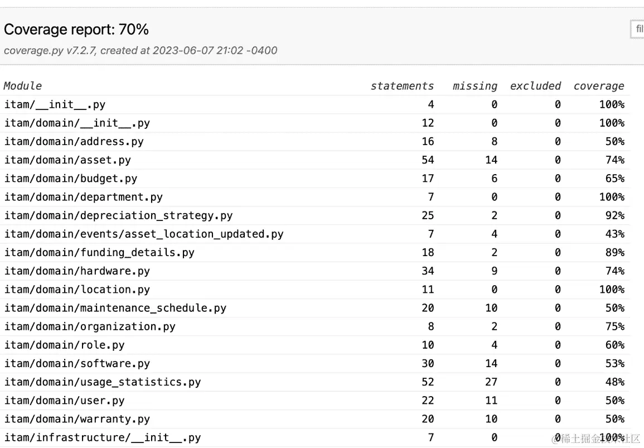Screen dimensions: 644x448
Task: Open itam/domain/hardware.py link
Action: [x=77, y=271]
